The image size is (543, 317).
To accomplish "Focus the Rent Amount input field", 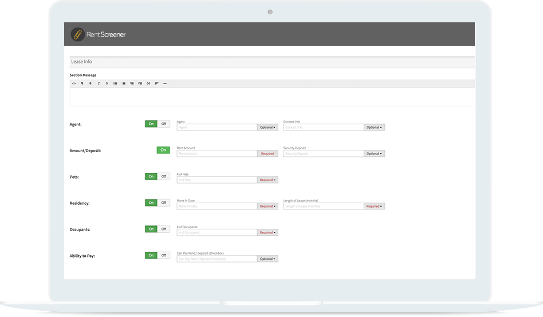I will click(x=217, y=154).
